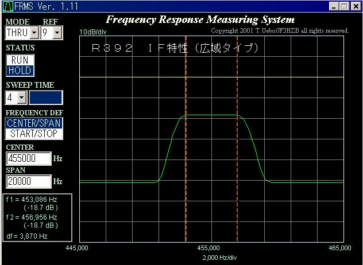Viewport: 363px width, 265px height.
Task: Click the SWEEP TIME value 4
Action: tap(11, 98)
